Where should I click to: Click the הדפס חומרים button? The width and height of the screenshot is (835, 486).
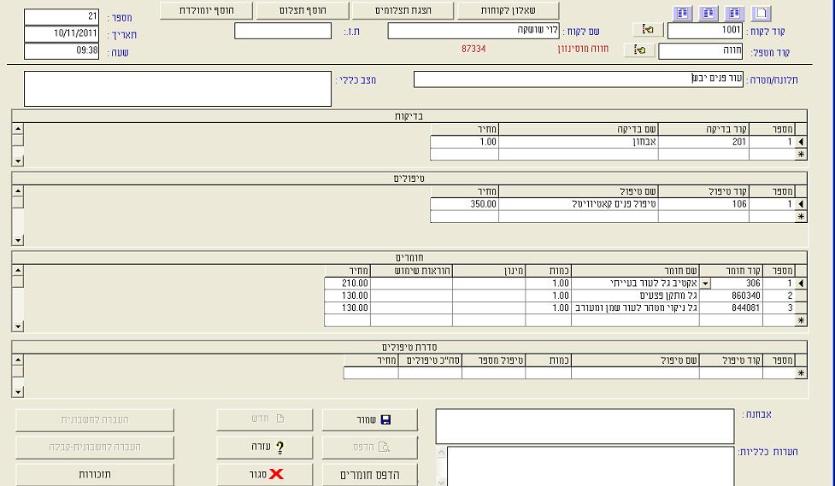pyautogui.click(x=370, y=475)
